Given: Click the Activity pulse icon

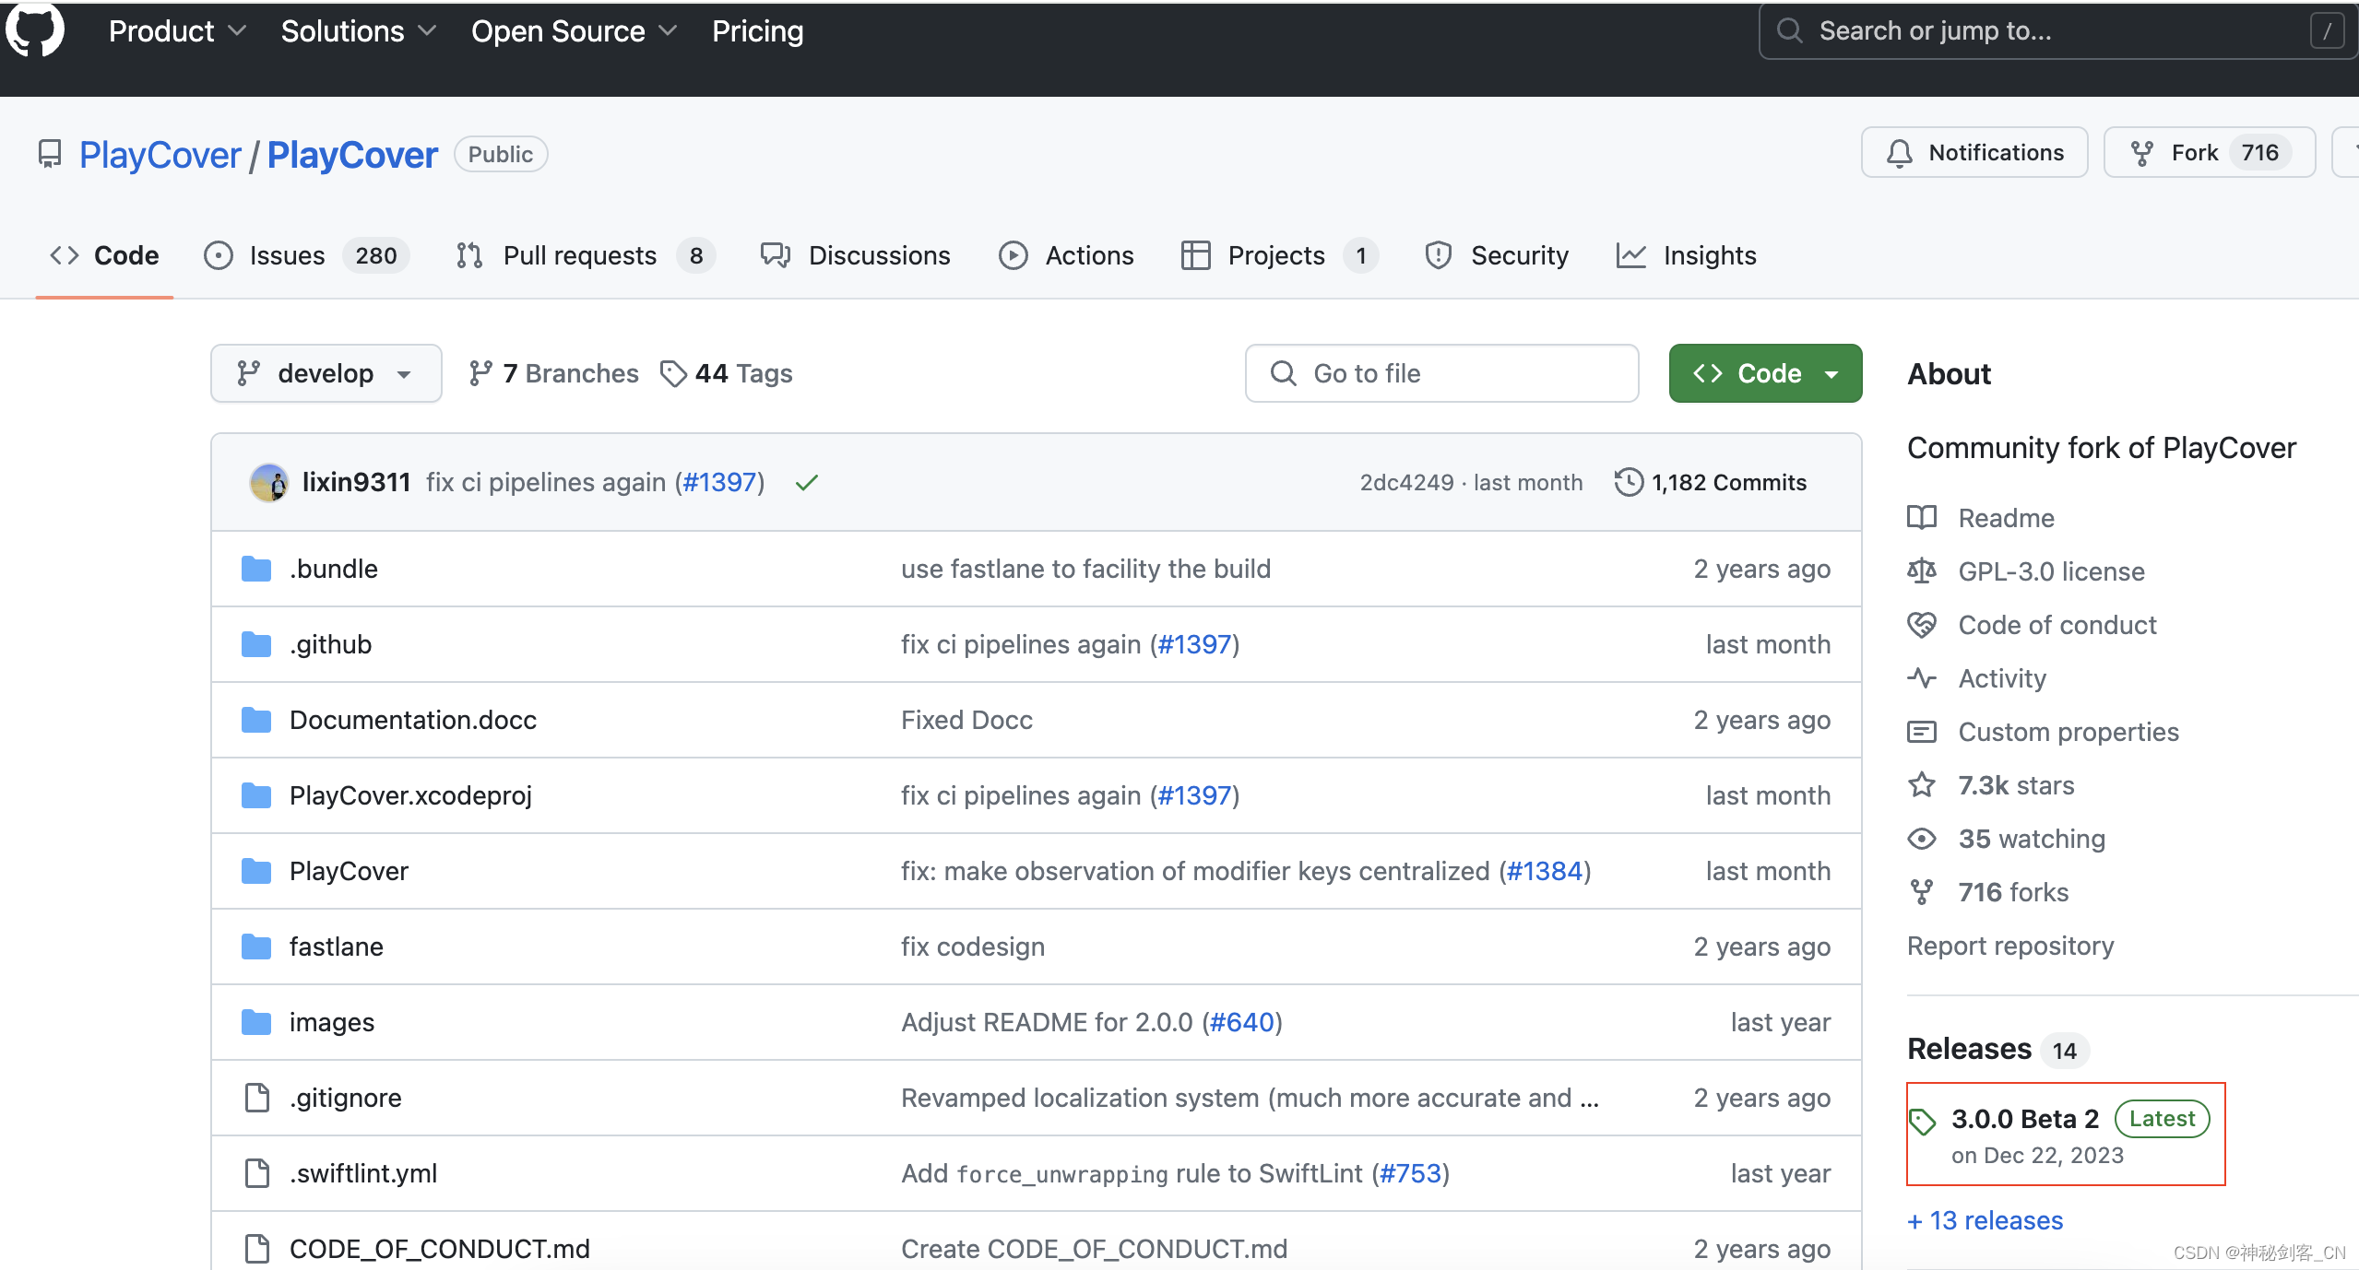Looking at the screenshot, I should (x=1922, y=678).
